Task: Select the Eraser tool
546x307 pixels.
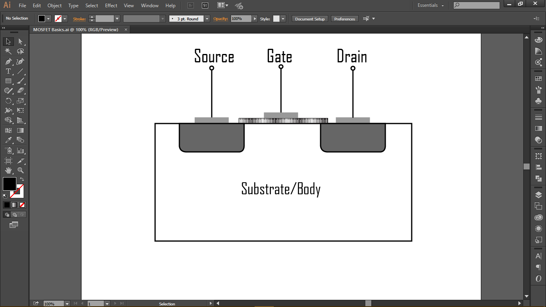Action: pos(20,91)
